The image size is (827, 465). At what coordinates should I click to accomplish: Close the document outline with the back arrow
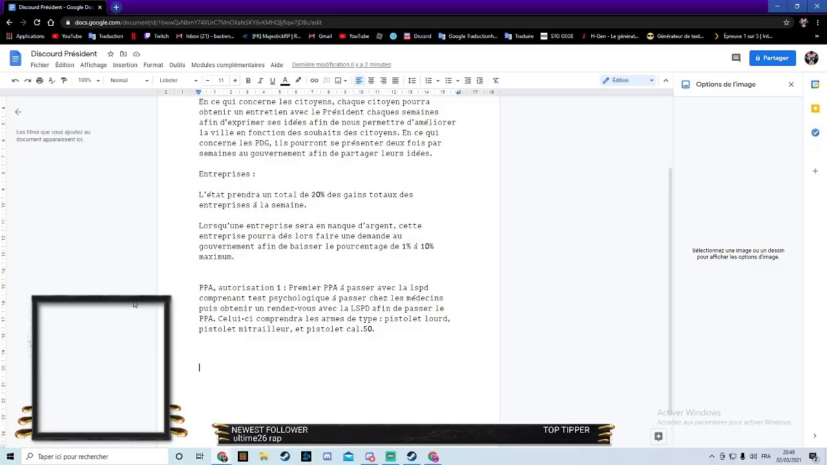(x=18, y=112)
